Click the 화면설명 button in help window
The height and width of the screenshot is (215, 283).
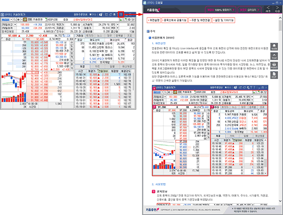153,20
